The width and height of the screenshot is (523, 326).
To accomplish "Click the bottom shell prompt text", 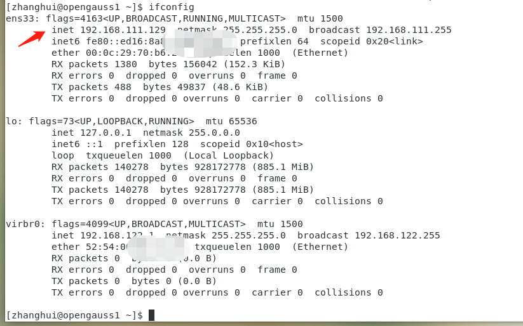I will pos(74,315).
